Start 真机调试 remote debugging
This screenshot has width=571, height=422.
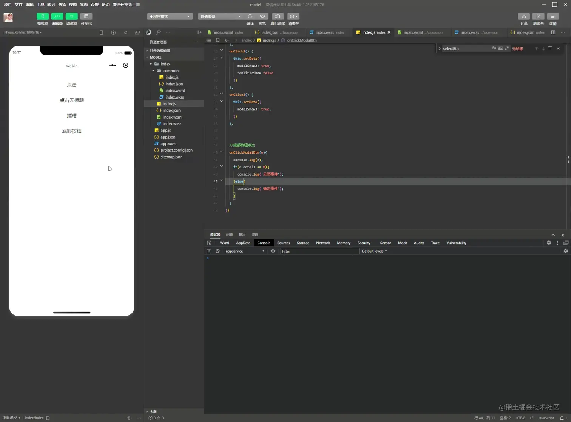point(278,16)
